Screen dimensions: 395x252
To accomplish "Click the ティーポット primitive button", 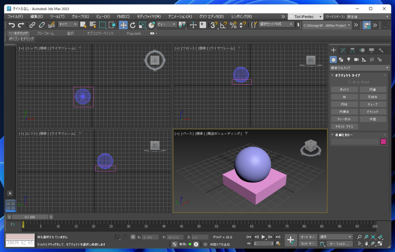I will point(344,119).
